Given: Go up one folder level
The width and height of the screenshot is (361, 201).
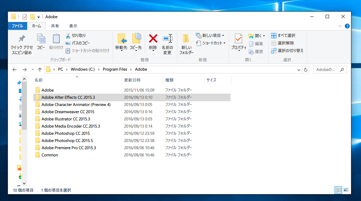Looking at the screenshot, I should click(x=40, y=69).
